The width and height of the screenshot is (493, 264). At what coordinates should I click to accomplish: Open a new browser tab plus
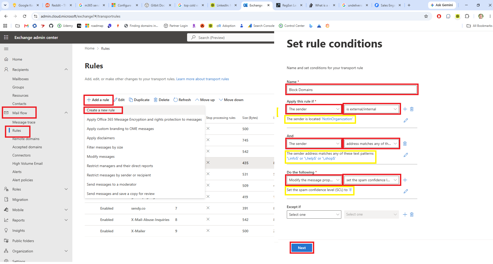409,5
